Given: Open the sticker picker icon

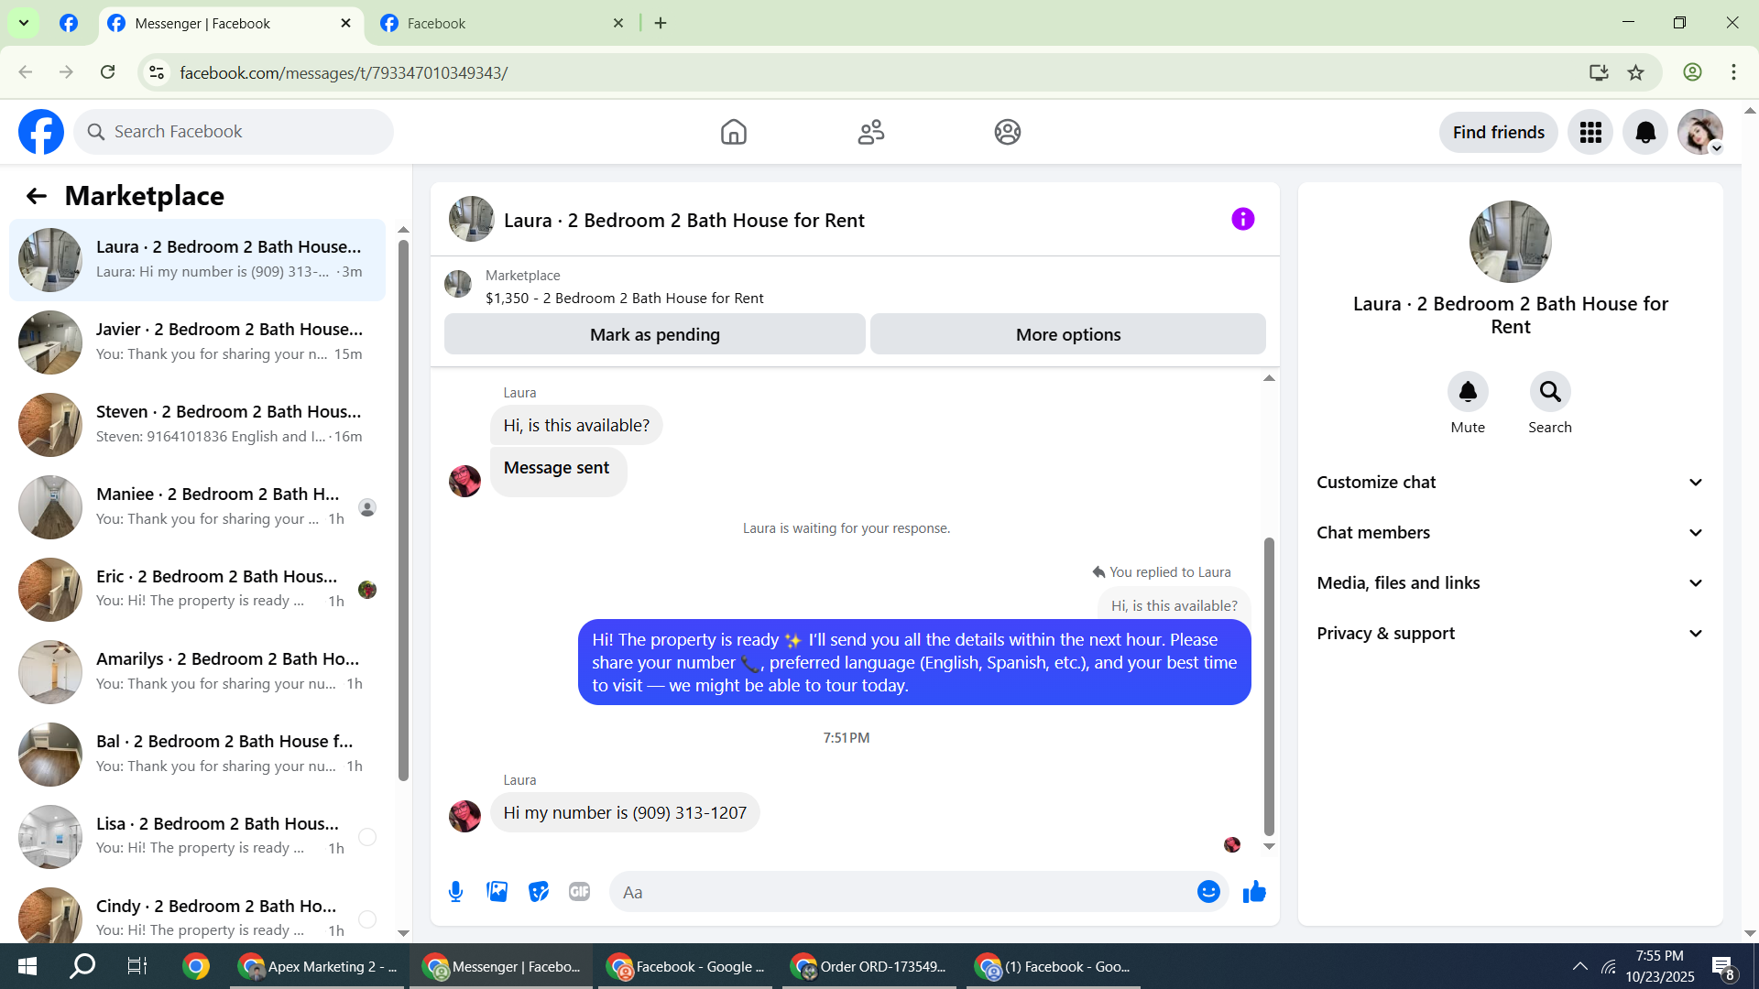Looking at the screenshot, I should [539, 892].
